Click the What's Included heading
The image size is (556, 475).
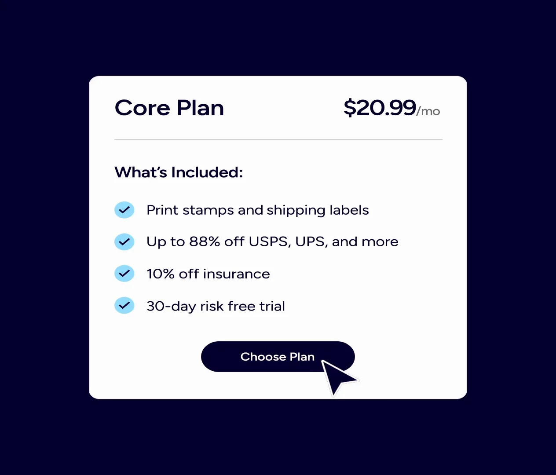179,172
